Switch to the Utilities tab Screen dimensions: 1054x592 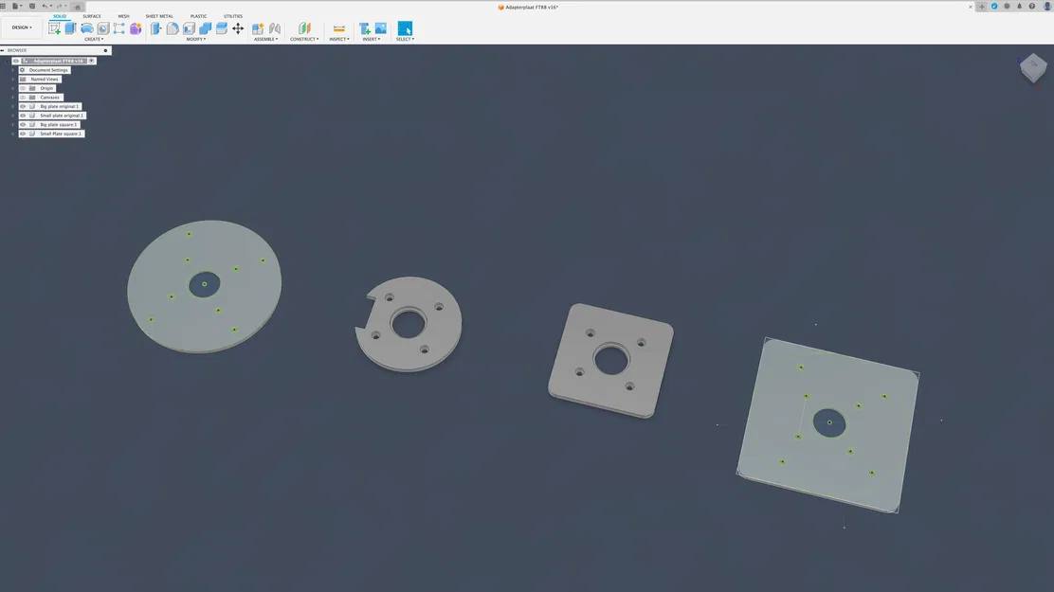click(x=233, y=16)
